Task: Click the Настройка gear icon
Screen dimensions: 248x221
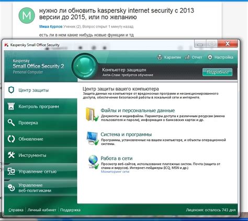Action: pos(210,57)
